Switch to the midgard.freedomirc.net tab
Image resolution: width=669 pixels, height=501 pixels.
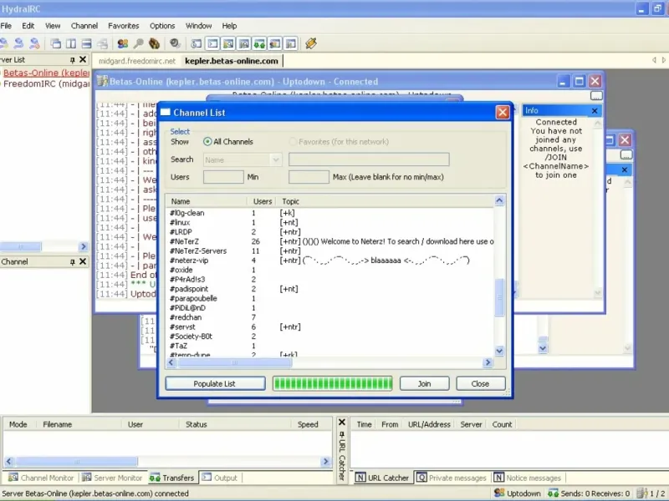click(x=137, y=61)
